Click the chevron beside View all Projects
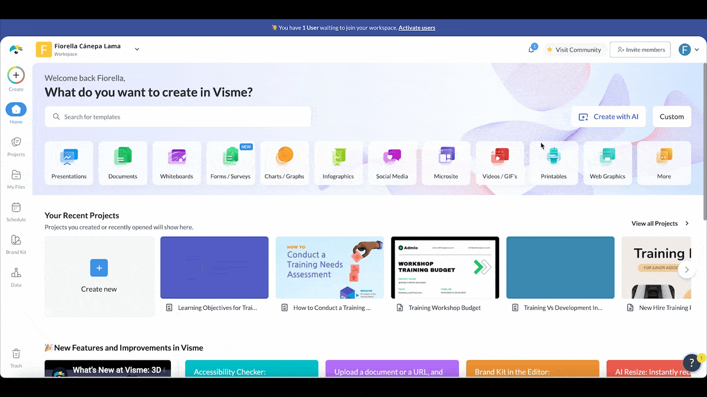The image size is (707, 397). click(687, 223)
